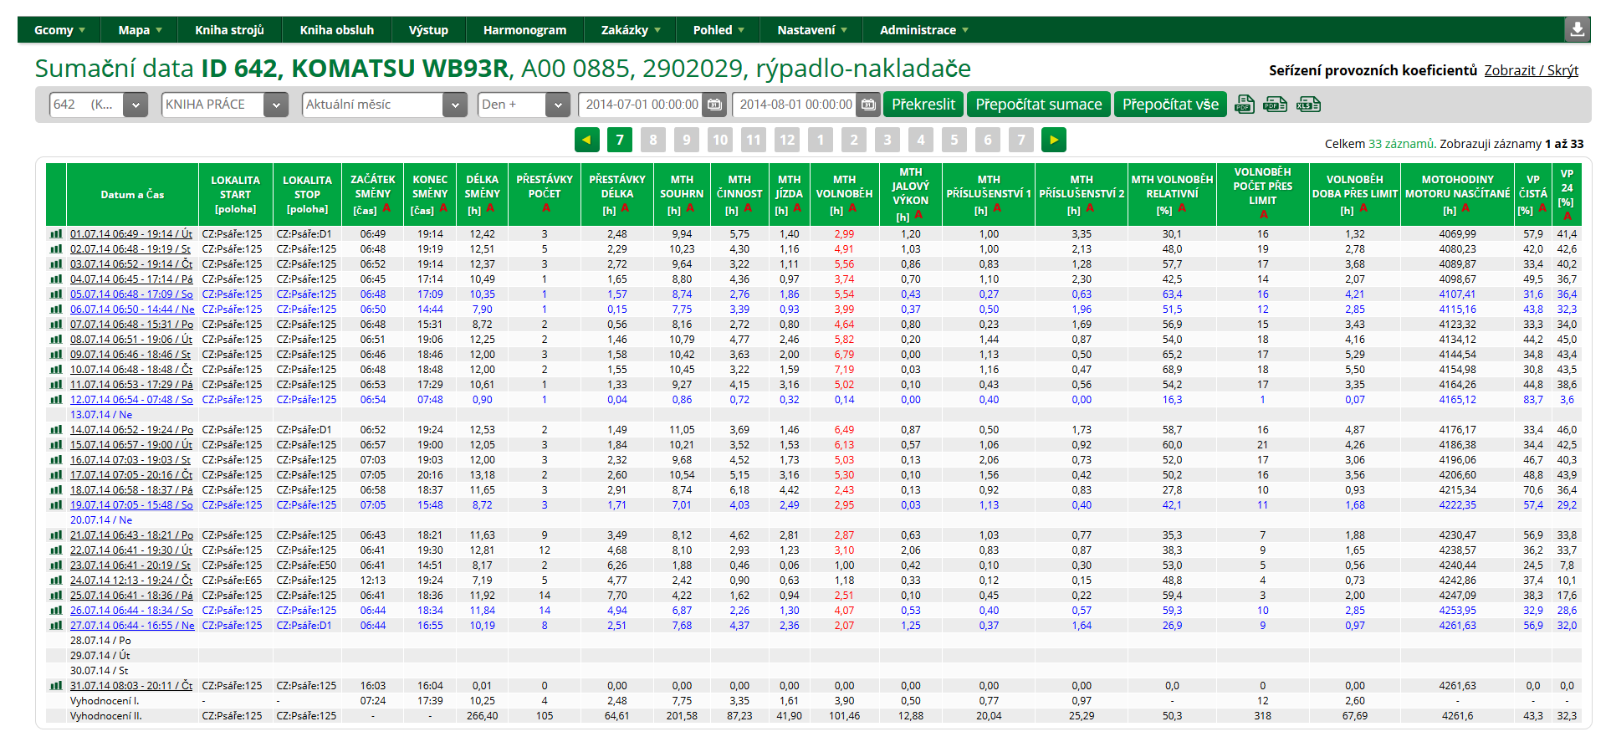Export the table as landscape PDF

[1275, 105]
